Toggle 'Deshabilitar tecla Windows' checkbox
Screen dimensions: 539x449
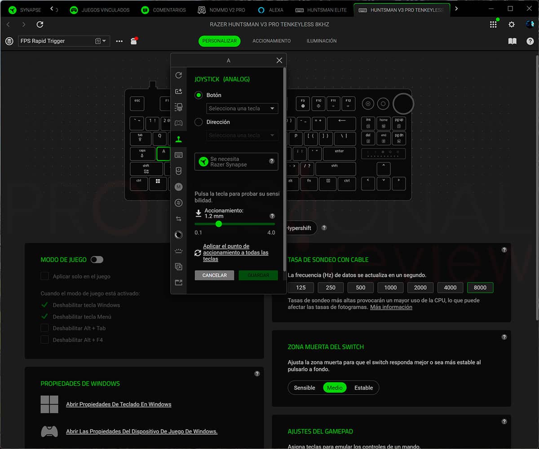[44, 305]
